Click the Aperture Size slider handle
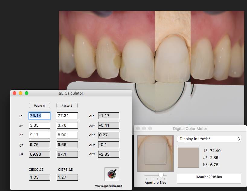247x191 pixels. point(161,175)
